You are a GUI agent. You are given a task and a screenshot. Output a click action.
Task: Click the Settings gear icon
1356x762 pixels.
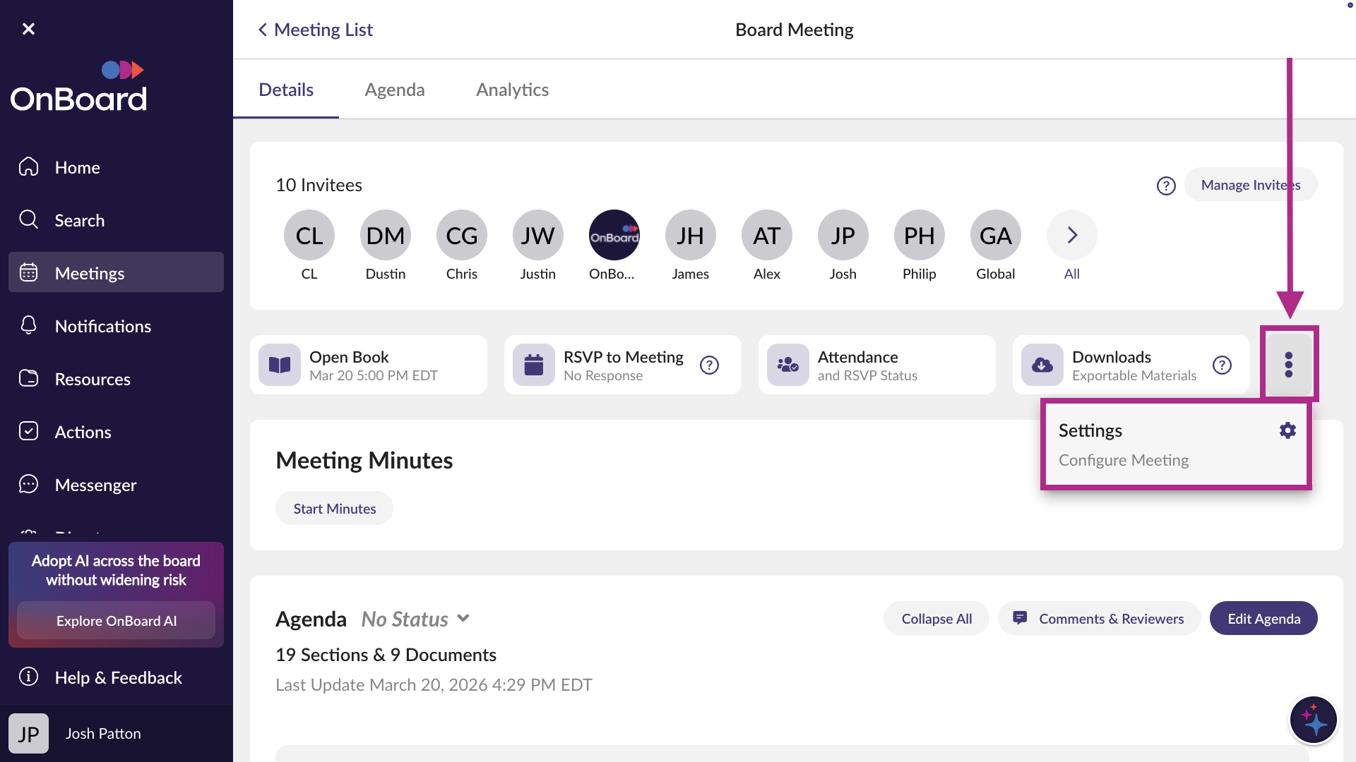(1287, 430)
